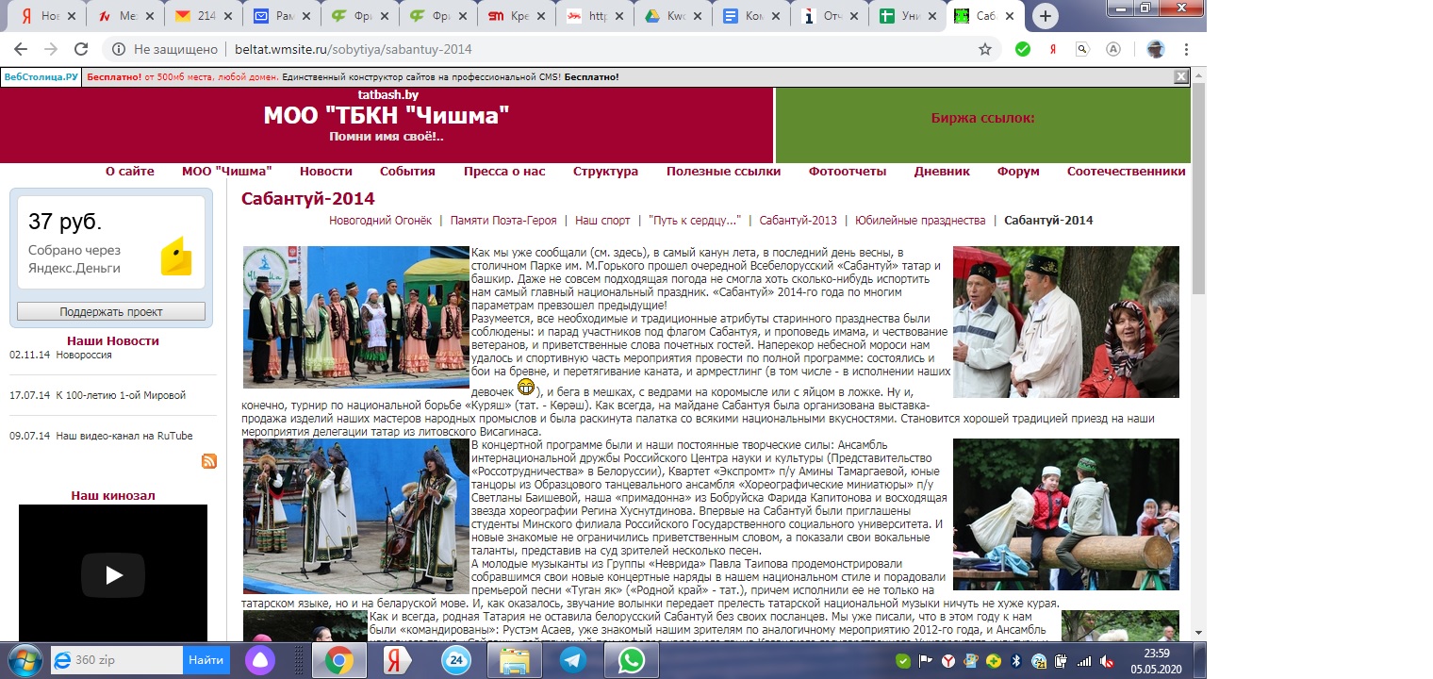Open File Explorer folder icon in taskbar
The height and width of the screenshot is (679, 1433).
coord(514,659)
